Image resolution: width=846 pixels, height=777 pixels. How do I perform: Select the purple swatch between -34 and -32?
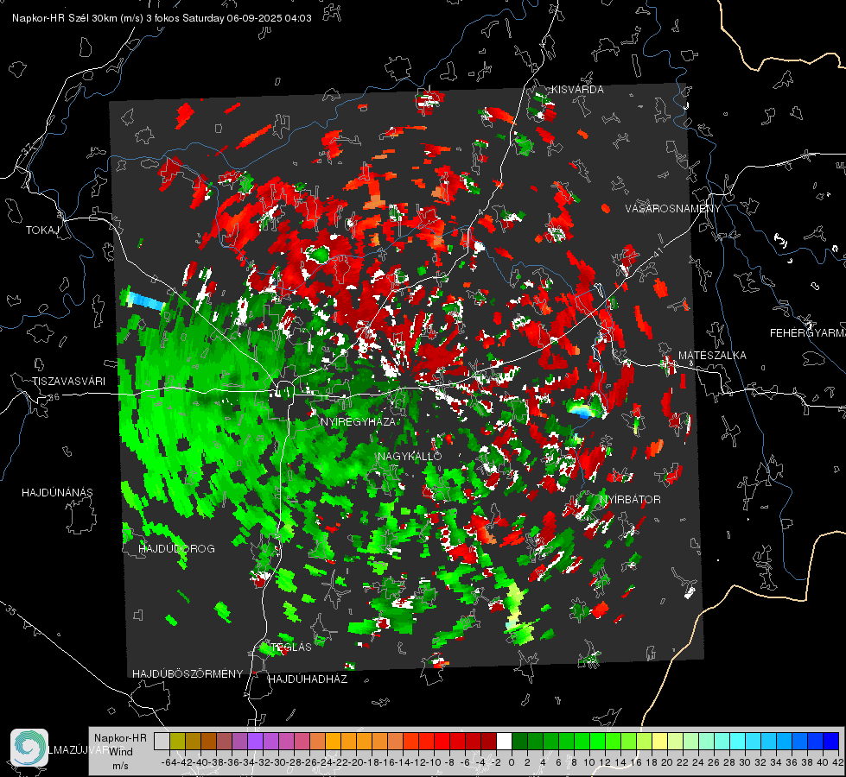pyautogui.click(x=255, y=741)
